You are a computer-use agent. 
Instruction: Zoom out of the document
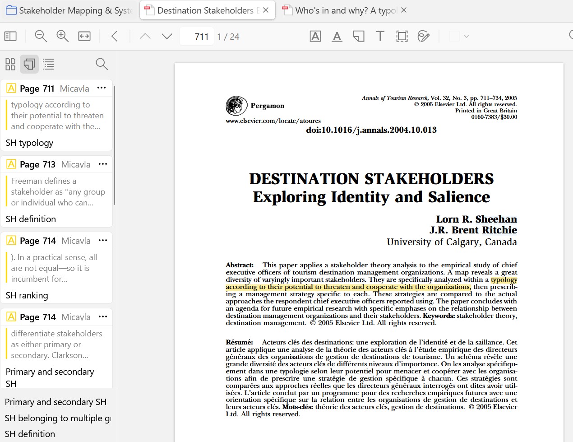(x=41, y=37)
